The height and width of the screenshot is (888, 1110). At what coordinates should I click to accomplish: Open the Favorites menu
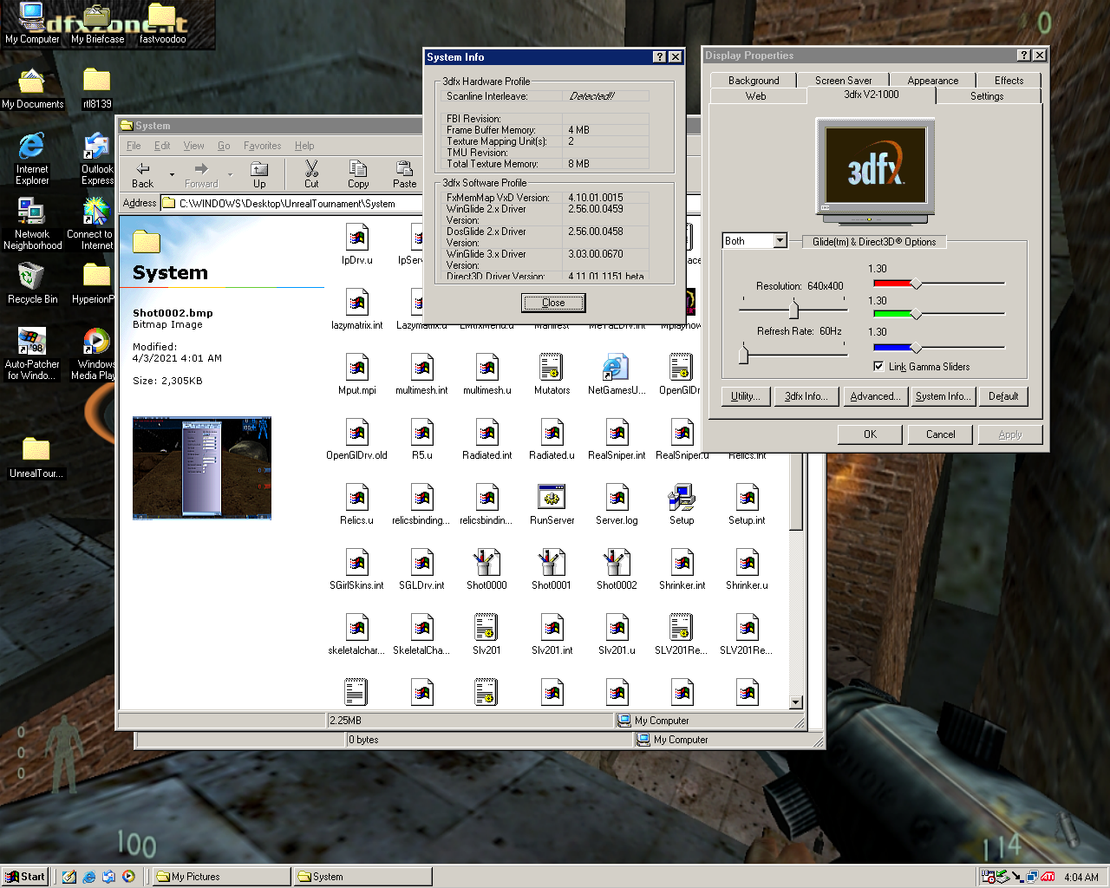click(x=262, y=146)
